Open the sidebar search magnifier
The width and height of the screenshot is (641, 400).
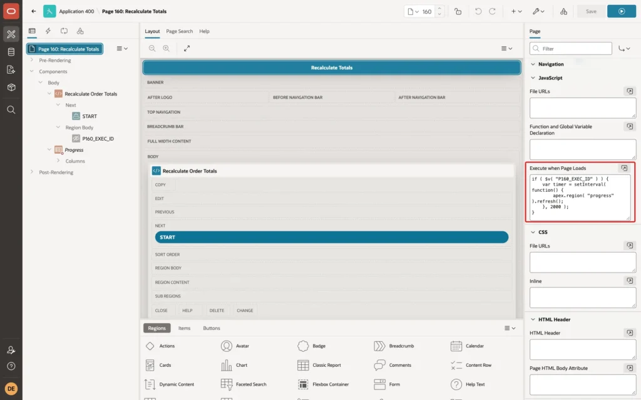(11, 110)
